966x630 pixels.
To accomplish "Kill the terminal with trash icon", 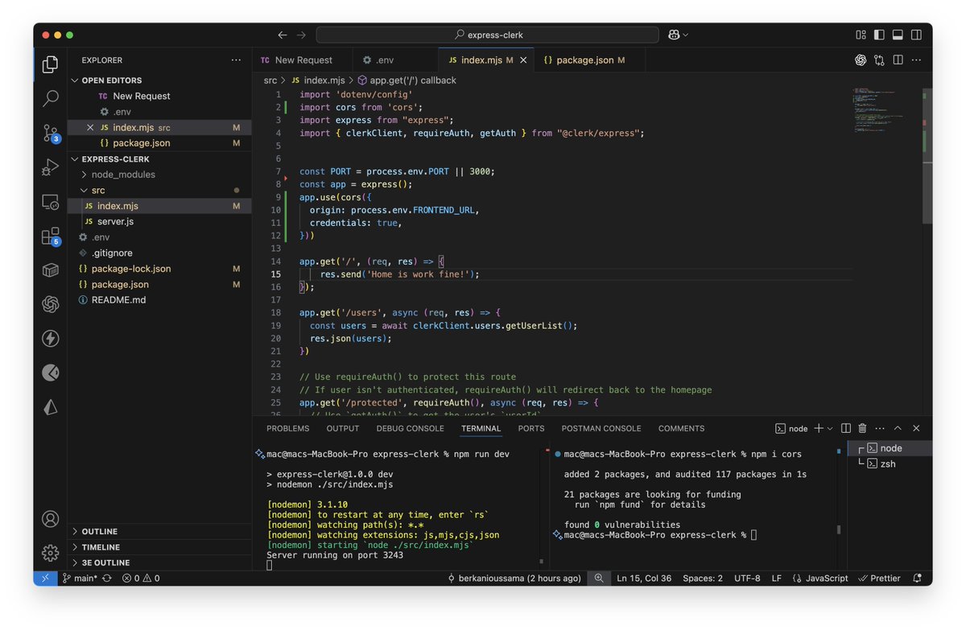I will (x=862, y=429).
